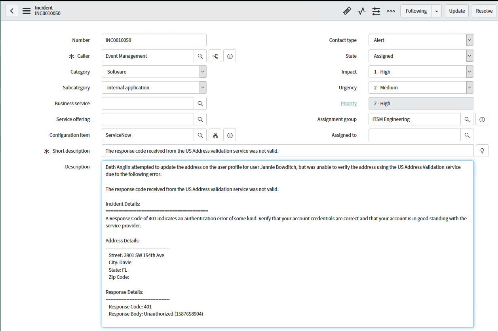Click the Assignment group info icon
The width and height of the screenshot is (498, 331).
pyautogui.click(x=481, y=119)
